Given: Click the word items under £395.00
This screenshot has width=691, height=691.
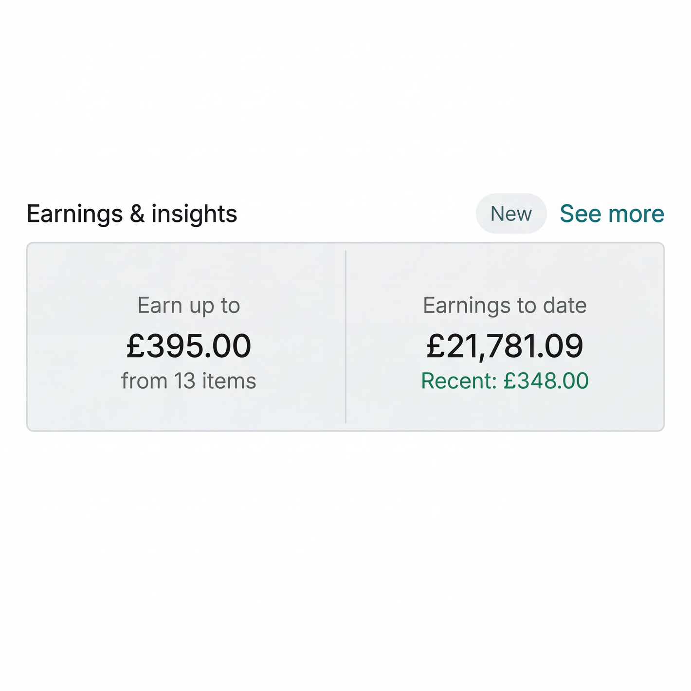Looking at the screenshot, I should (x=229, y=381).
